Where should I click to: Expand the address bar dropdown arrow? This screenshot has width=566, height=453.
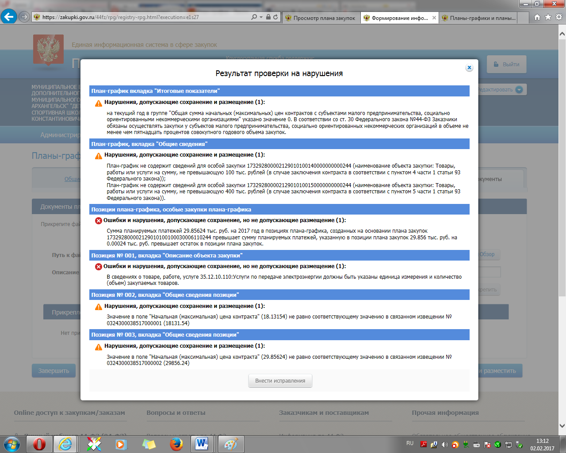pos(261,17)
